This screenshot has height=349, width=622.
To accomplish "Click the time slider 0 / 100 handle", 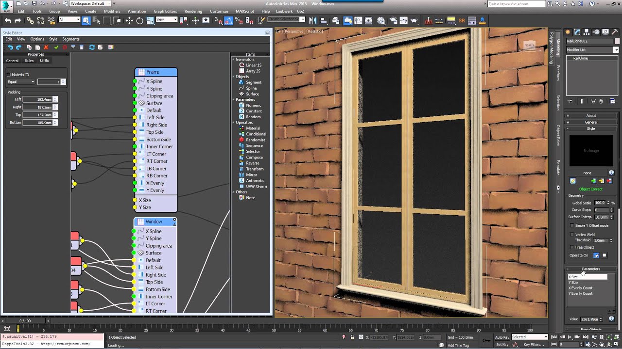I will point(24,321).
